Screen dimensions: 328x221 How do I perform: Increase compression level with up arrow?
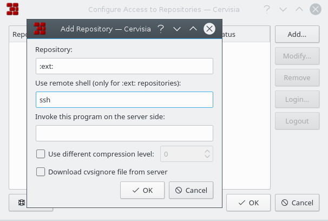pyautogui.click(x=207, y=151)
